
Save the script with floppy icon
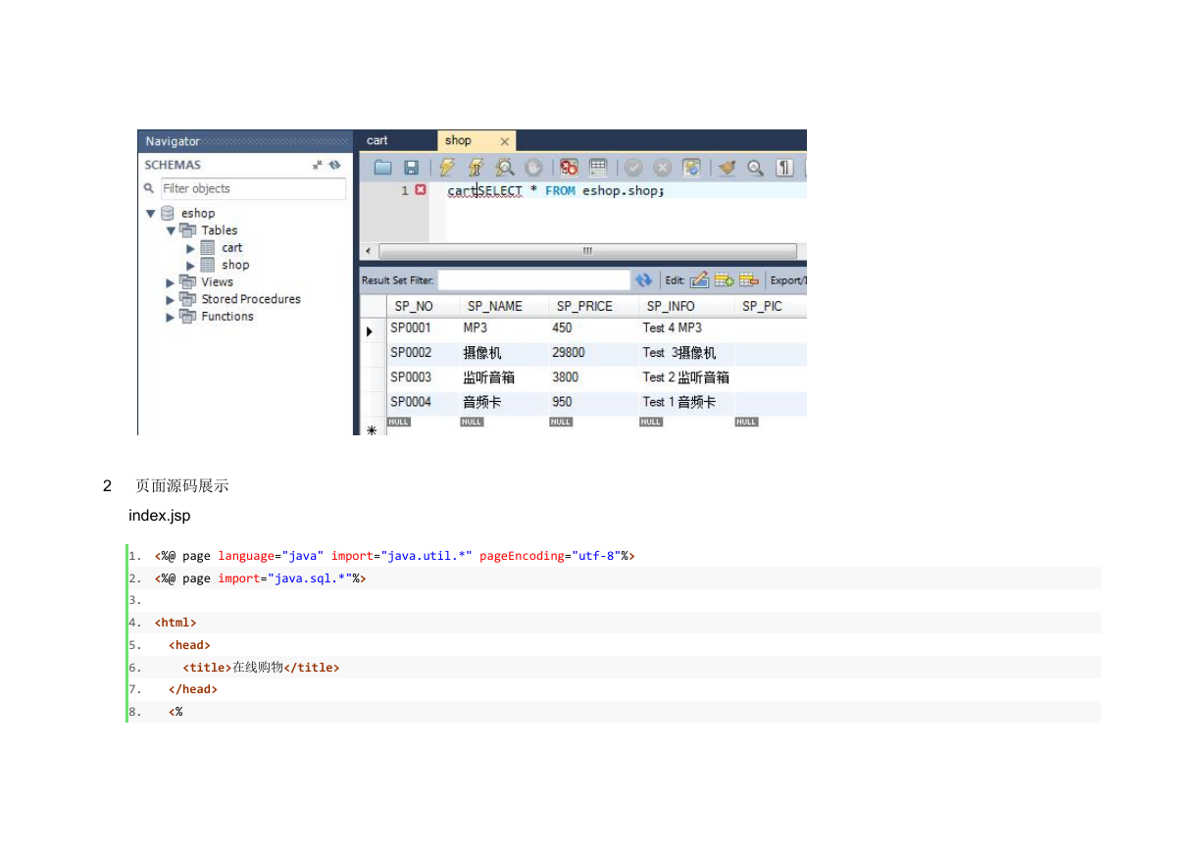[x=412, y=168]
